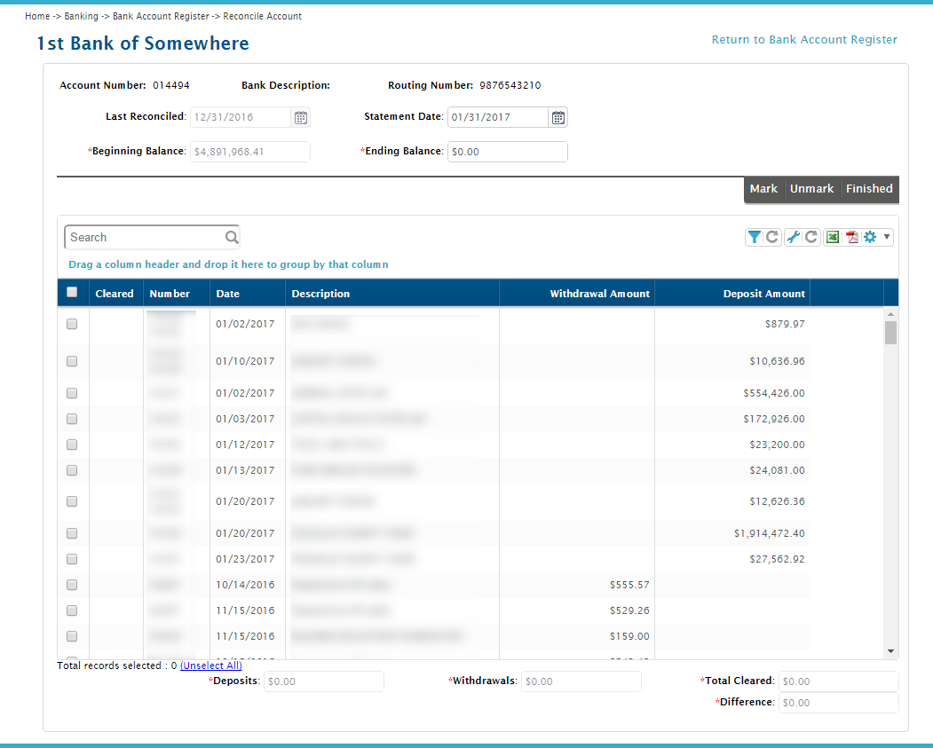The image size is (933, 748).
Task: Export the grid to Excel
Action: point(833,237)
